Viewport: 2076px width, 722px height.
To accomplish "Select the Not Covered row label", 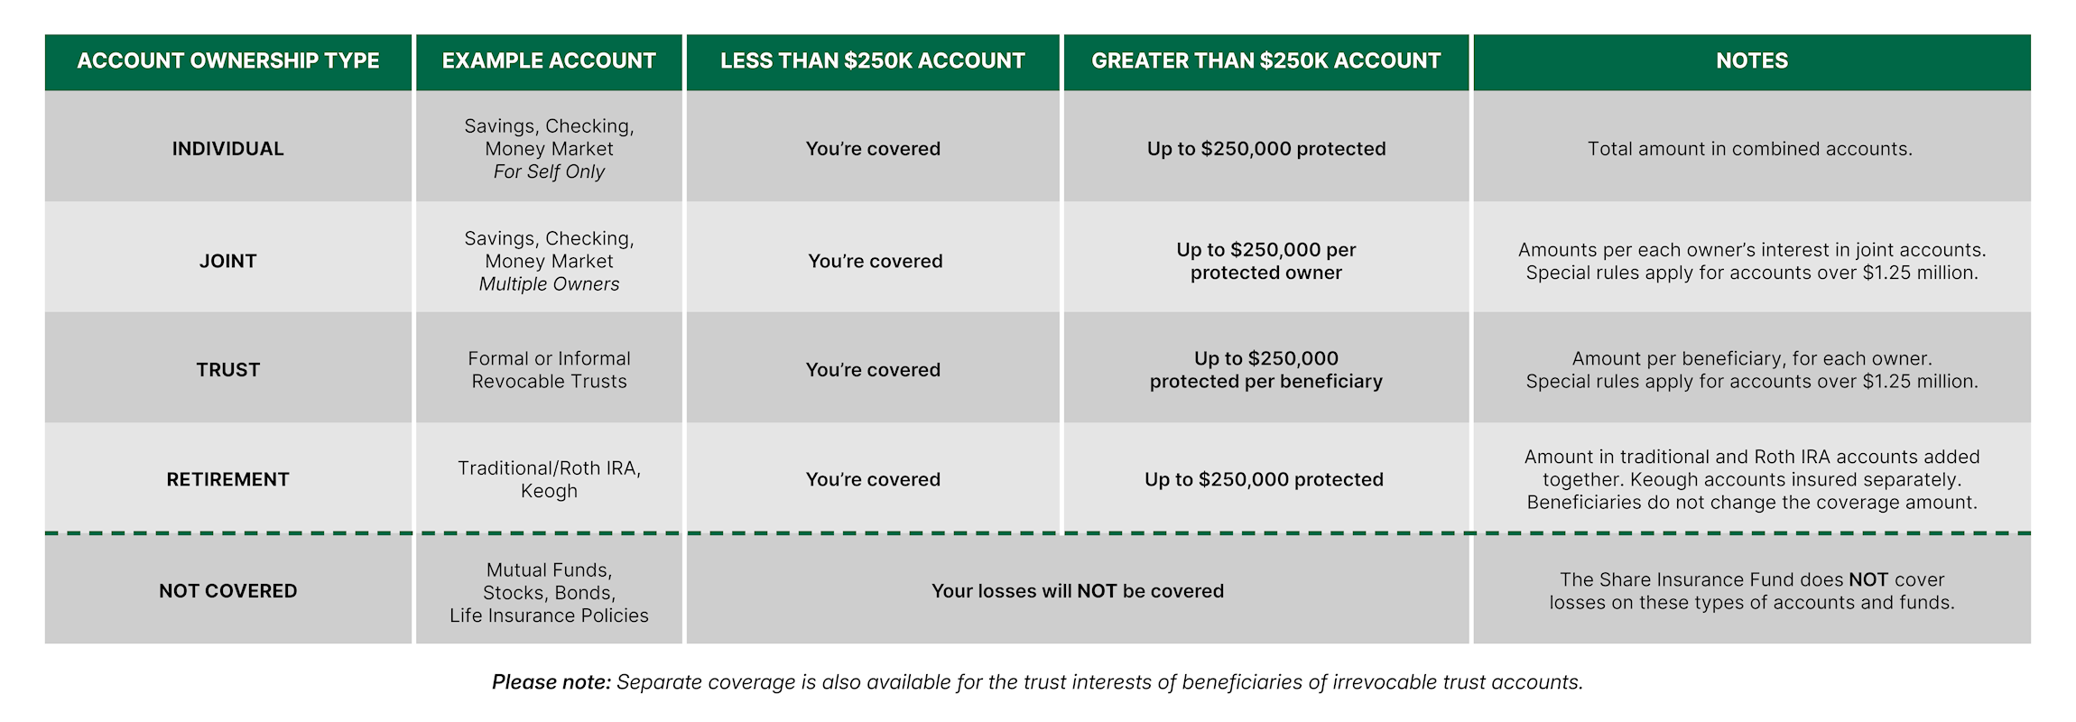I will pos(227,591).
